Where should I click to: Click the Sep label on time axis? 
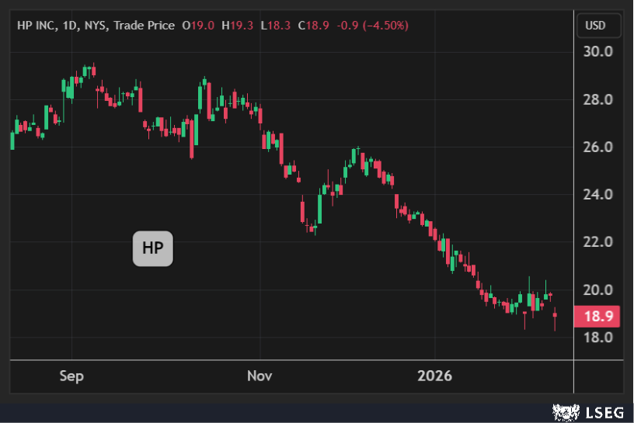point(71,376)
